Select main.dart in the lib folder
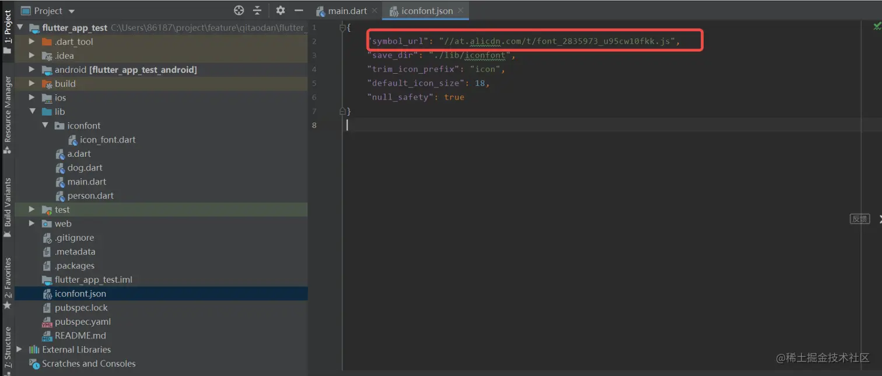 pyautogui.click(x=86, y=182)
